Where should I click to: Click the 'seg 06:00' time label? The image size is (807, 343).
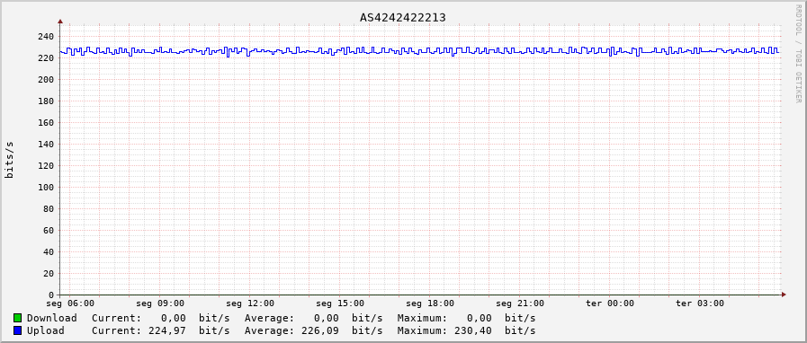(70, 303)
